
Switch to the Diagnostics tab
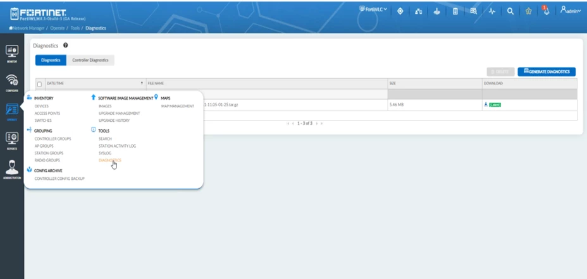tap(51, 60)
